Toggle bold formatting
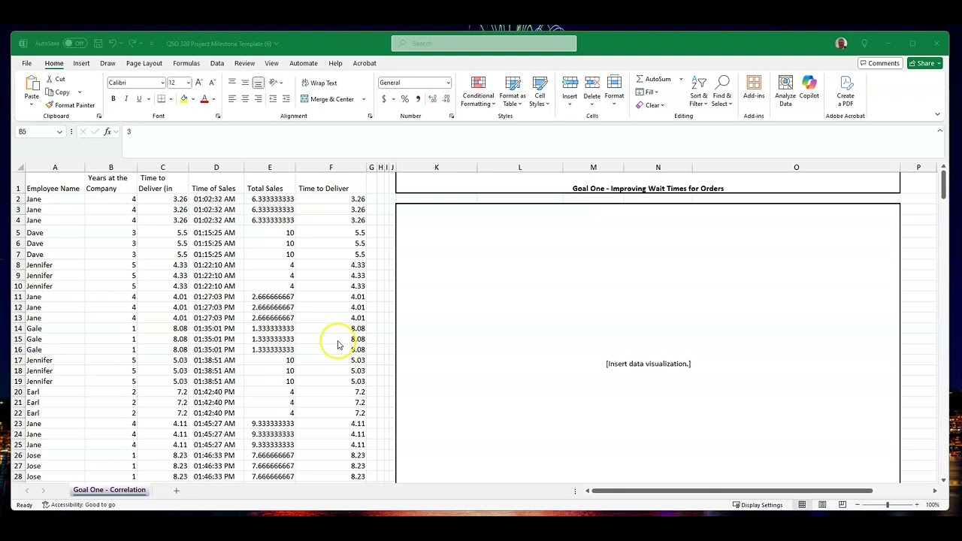This screenshot has height=541, width=962. [113, 99]
